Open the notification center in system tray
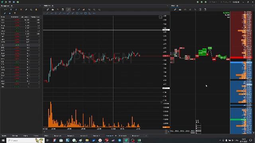Image resolution: width=255 pixels, height=143 pixels. click(251, 140)
